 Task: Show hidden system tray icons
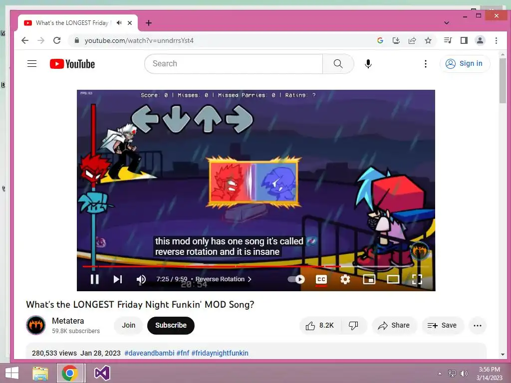(x=440, y=373)
